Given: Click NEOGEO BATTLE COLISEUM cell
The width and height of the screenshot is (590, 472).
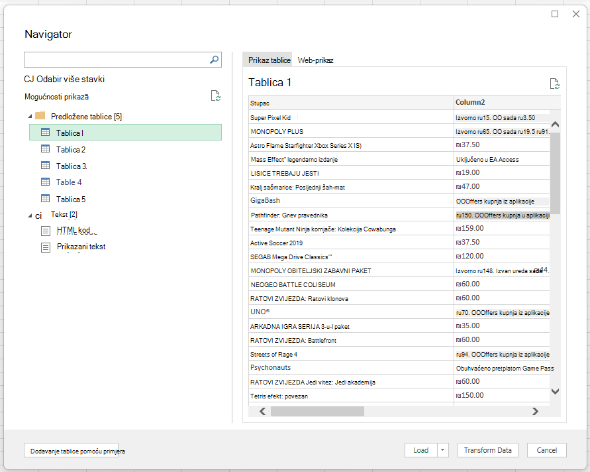Looking at the screenshot, I should pyautogui.click(x=351, y=285).
